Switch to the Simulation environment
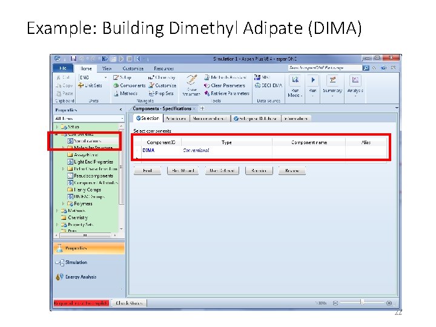436x327 pixels. tap(88, 262)
